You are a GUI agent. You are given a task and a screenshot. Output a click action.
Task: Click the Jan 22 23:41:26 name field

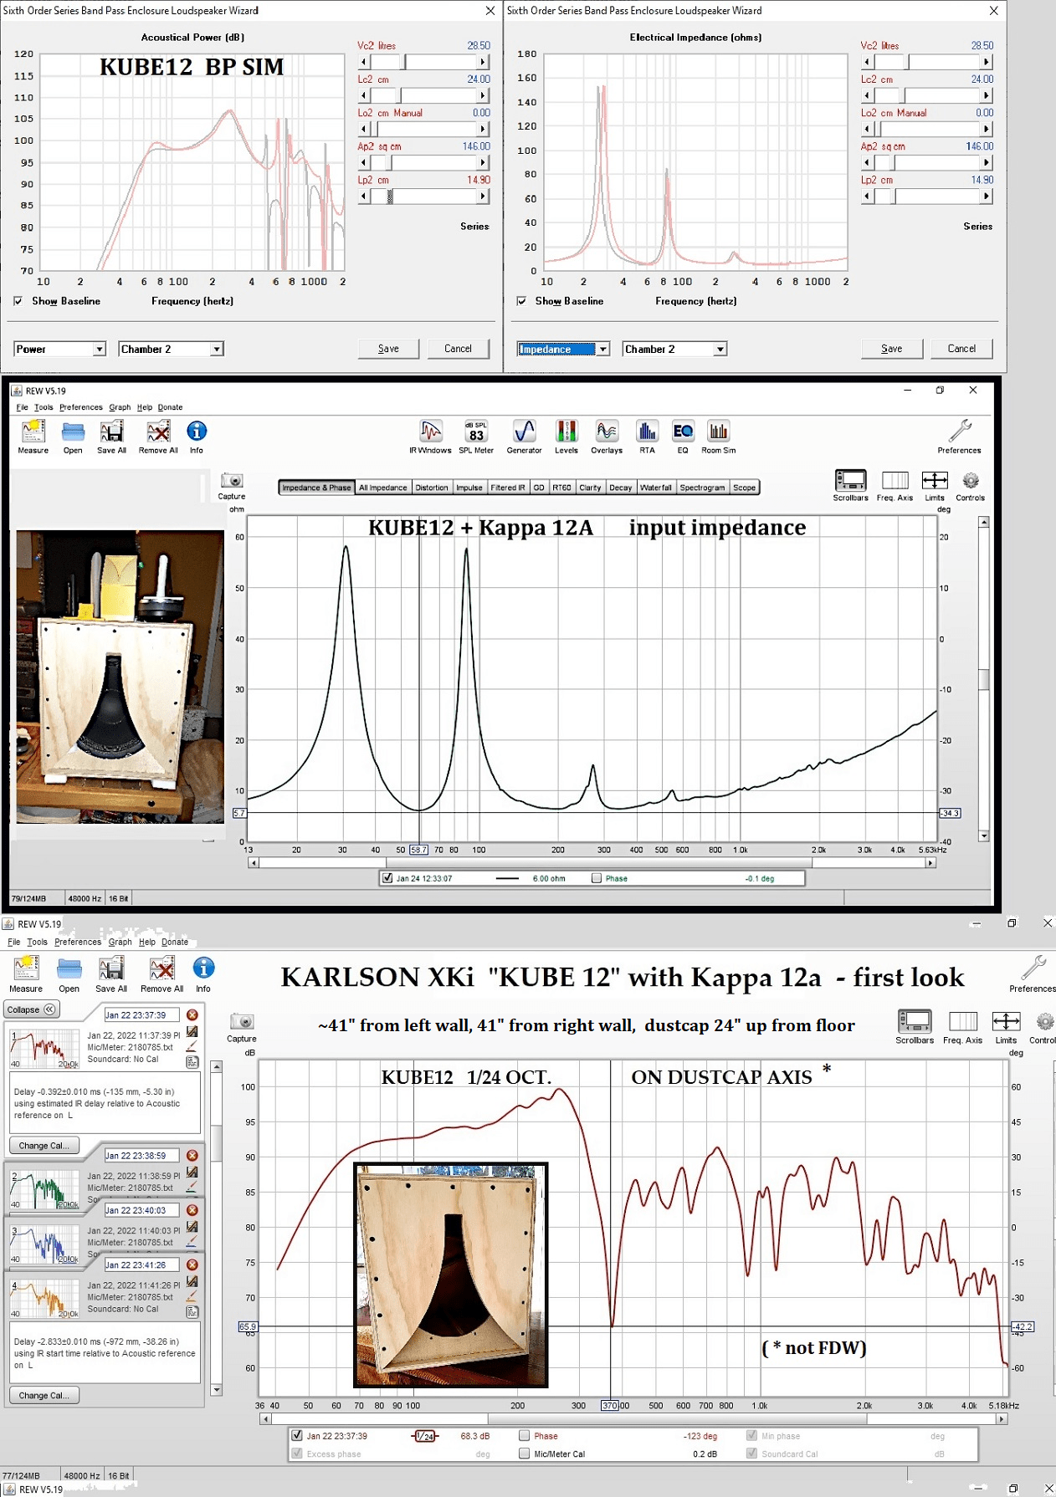click(141, 1265)
